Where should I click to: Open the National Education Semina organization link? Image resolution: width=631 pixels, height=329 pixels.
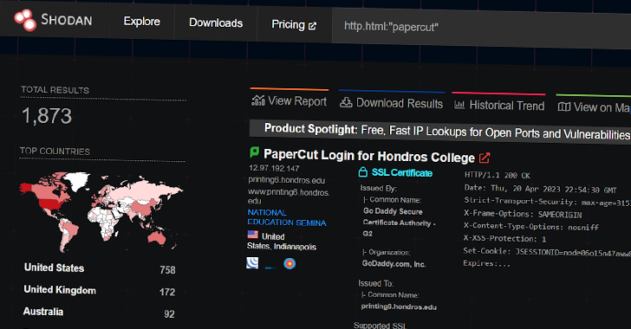(287, 217)
